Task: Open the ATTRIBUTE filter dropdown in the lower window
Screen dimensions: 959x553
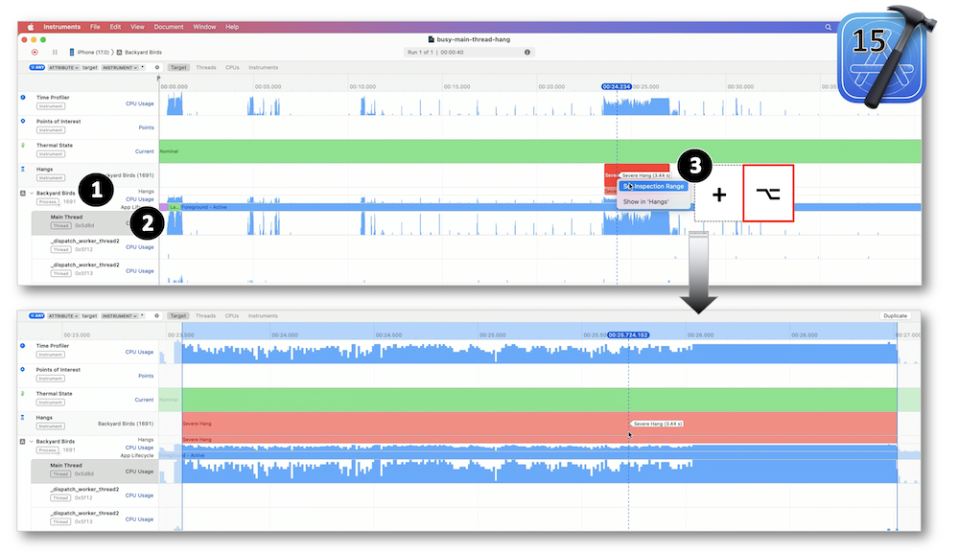Action: point(63,316)
